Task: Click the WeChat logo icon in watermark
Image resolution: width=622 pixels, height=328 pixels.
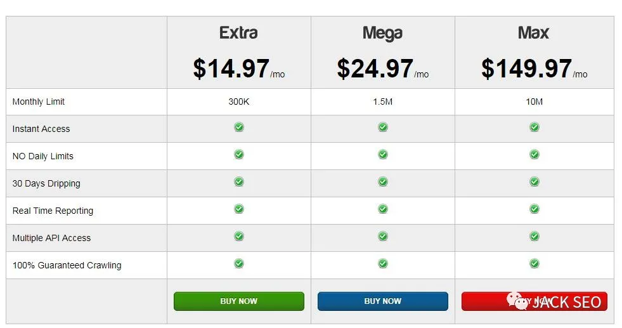Action: click(517, 301)
